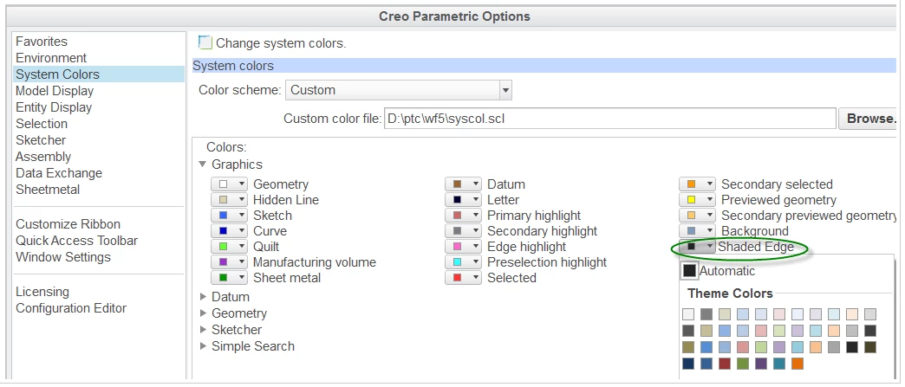Screen dimensions: 905x387
Task: Open the Datum color picker button
Action: [x=464, y=184]
